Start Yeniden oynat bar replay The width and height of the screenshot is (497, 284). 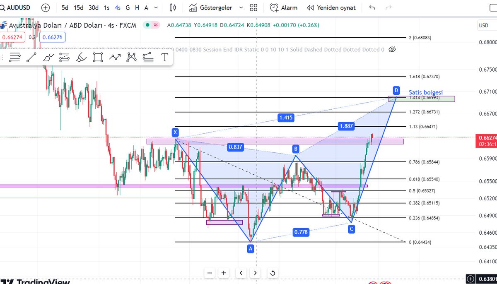tap(331, 7)
